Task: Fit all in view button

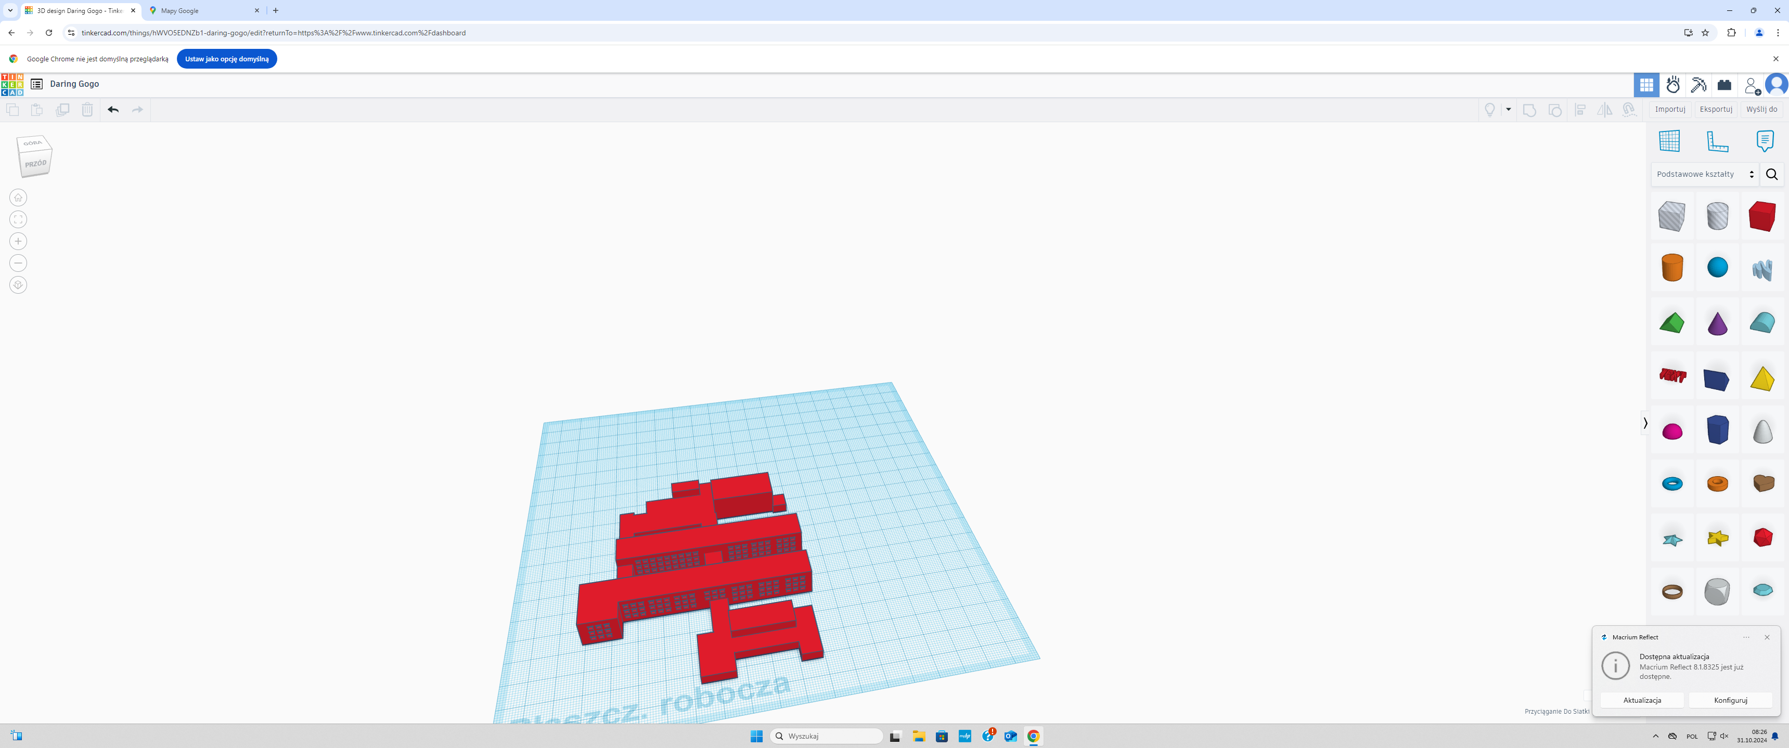Action: pos(18,219)
